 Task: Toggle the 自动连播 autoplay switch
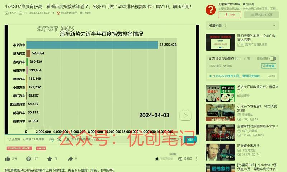point(273,59)
